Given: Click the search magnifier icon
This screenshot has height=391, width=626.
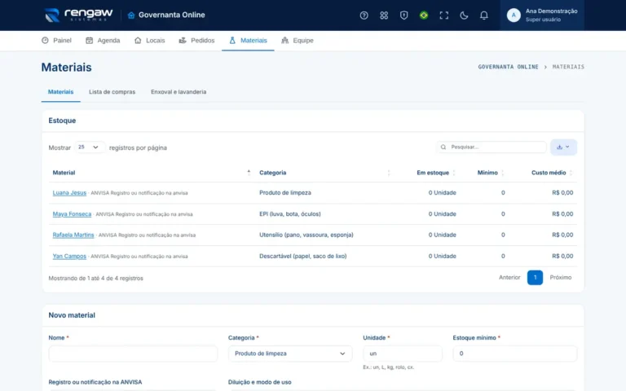Looking at the screenshot, I should tap(443, 147).
